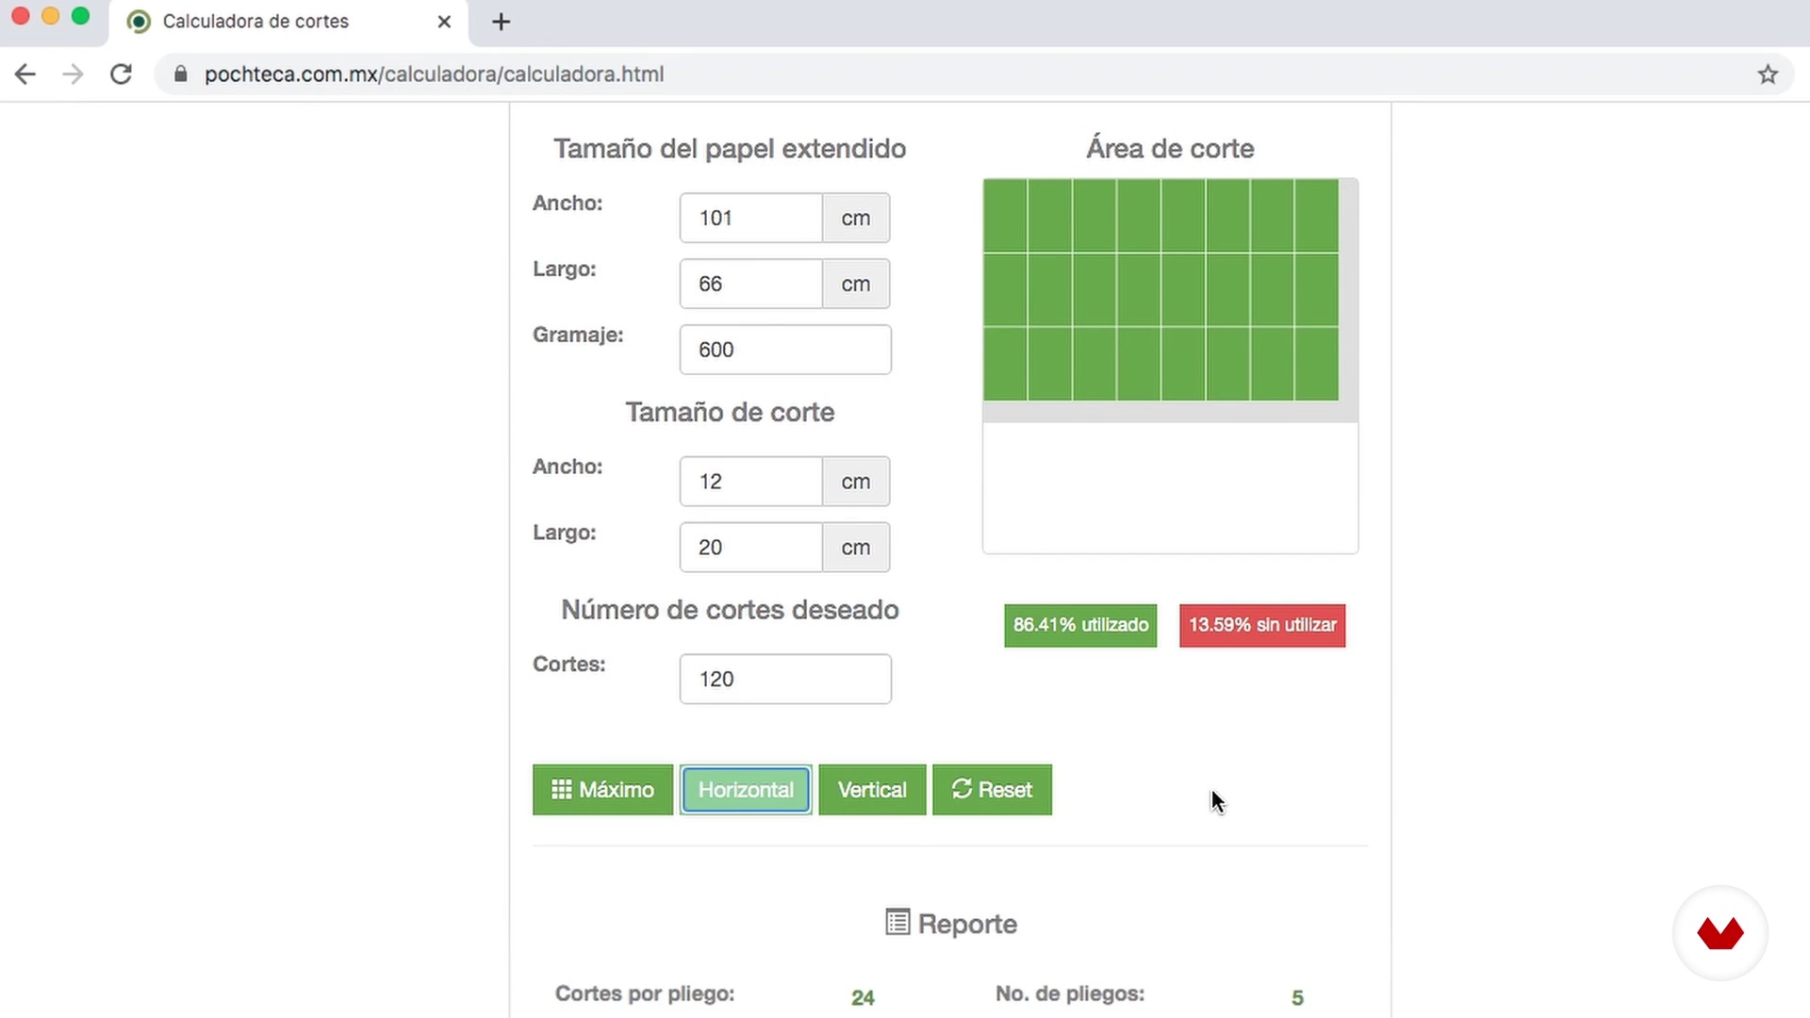The height and width of the screenshot is (1018, 1810).
Task: Click the cm unit next to cut Ancho
Action: [x=856, y=482]
